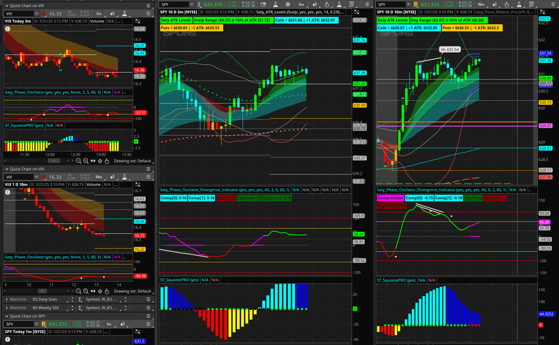Open symbol dropdown arrow in VIX 10m quick chart
The width and height of the screenshot is (559, 345).
point(37,177)
